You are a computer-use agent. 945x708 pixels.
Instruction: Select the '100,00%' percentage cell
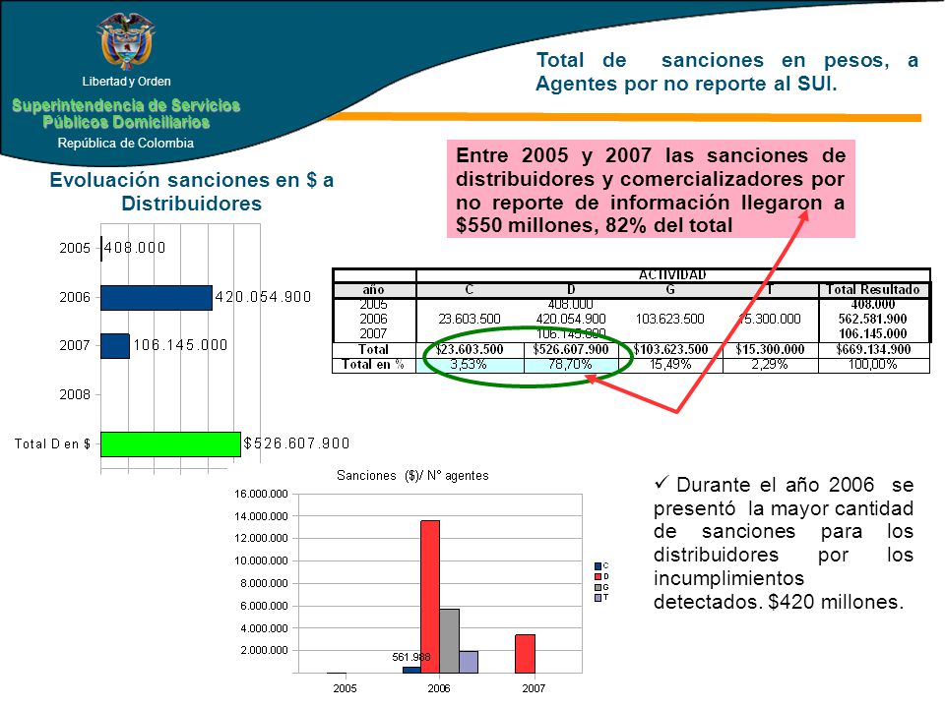[873, 365]
